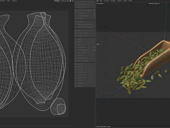Open UV Unwrap settings gear
170x128 pixels.
[94, 13]
